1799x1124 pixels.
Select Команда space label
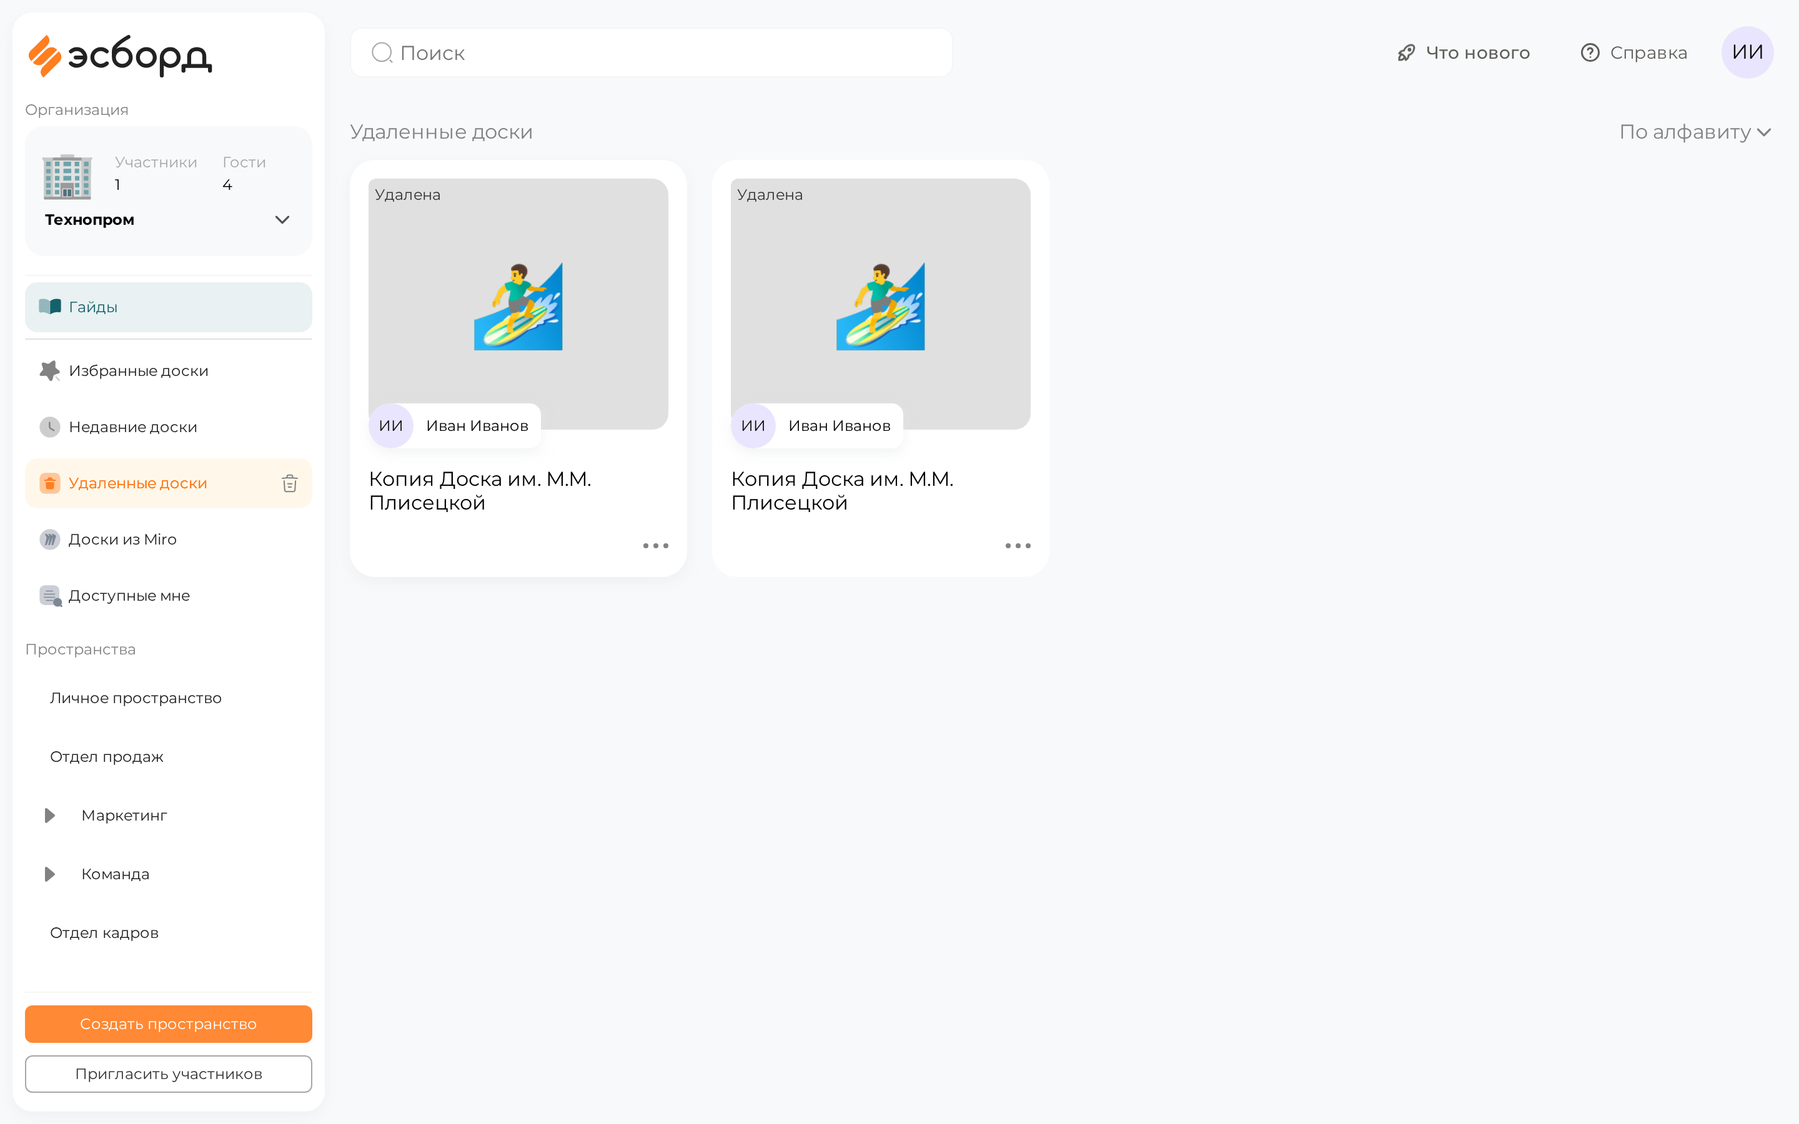click(x=115, y=874)
